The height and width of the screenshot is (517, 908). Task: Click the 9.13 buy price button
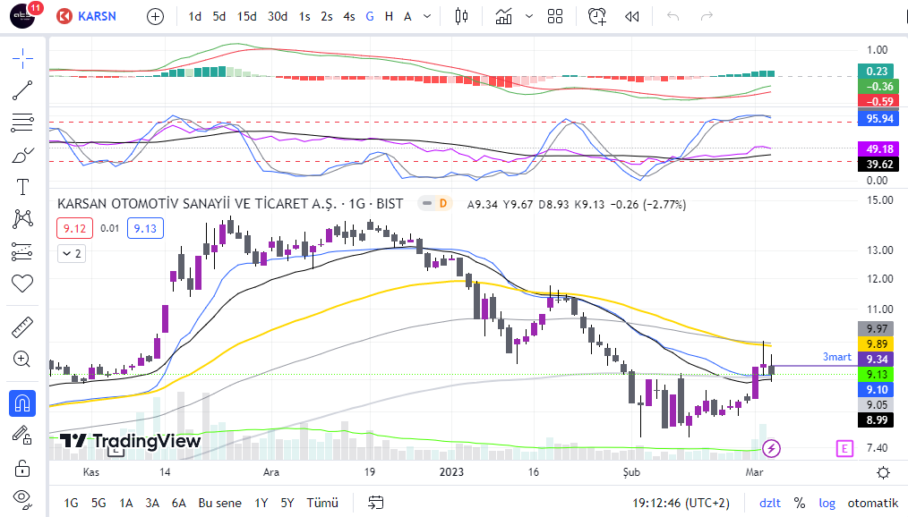click(145, 228)
